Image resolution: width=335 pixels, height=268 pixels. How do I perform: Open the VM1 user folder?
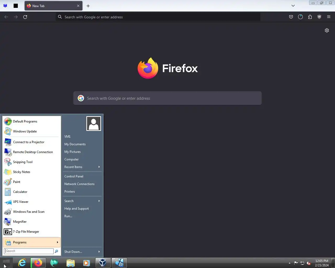[x=82, y=137]
